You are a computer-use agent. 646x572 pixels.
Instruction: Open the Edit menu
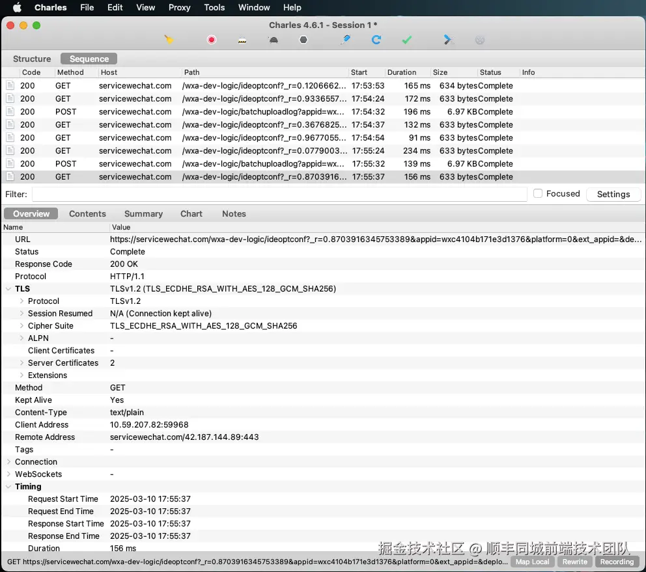click(x=115, y=7)
